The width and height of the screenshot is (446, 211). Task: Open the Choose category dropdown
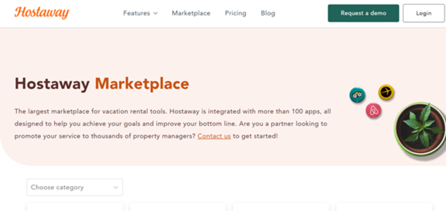point(75,187)
